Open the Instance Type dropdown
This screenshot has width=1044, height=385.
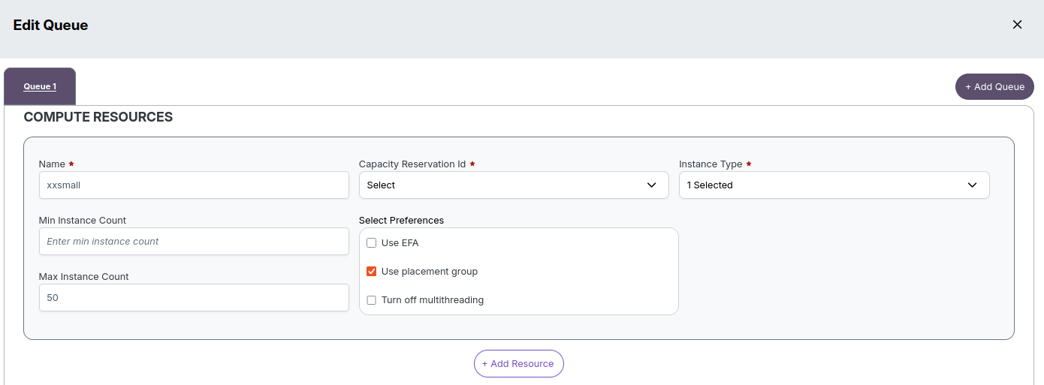834,185
